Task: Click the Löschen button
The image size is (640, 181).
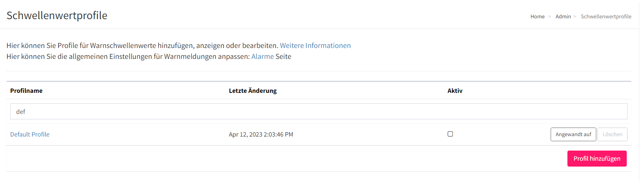Action: [612, 134]
